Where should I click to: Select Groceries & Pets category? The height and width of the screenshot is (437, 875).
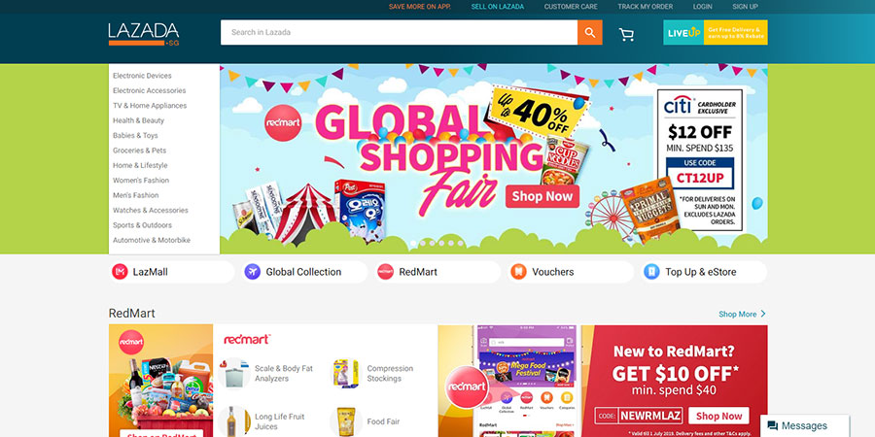[139, 151]
